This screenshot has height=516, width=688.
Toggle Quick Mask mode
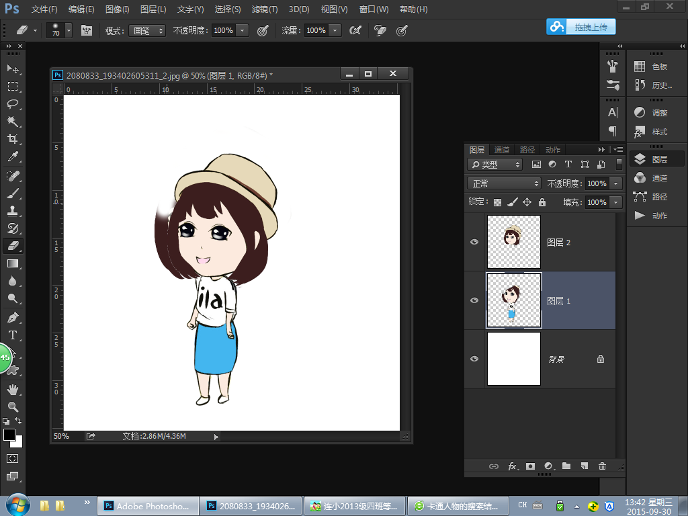tap(13, 458)
